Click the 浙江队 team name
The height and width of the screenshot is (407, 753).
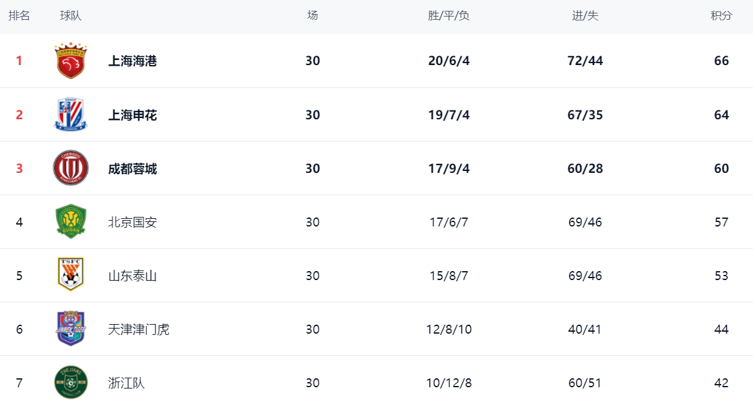[127, 383]
